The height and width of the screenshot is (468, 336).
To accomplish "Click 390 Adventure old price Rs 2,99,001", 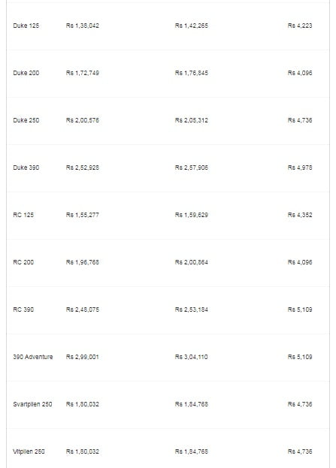I will click(x=83, y=357).
